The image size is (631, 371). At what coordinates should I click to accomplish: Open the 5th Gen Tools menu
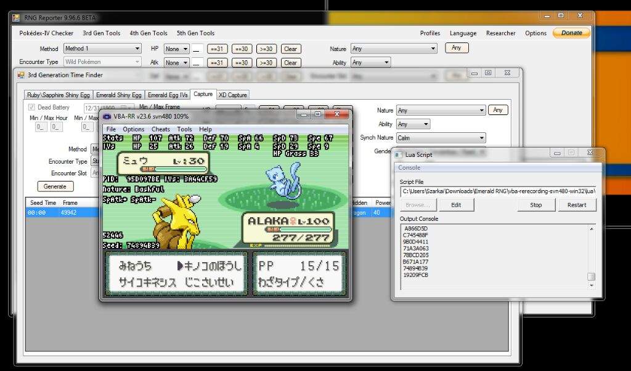pos(195,33)
